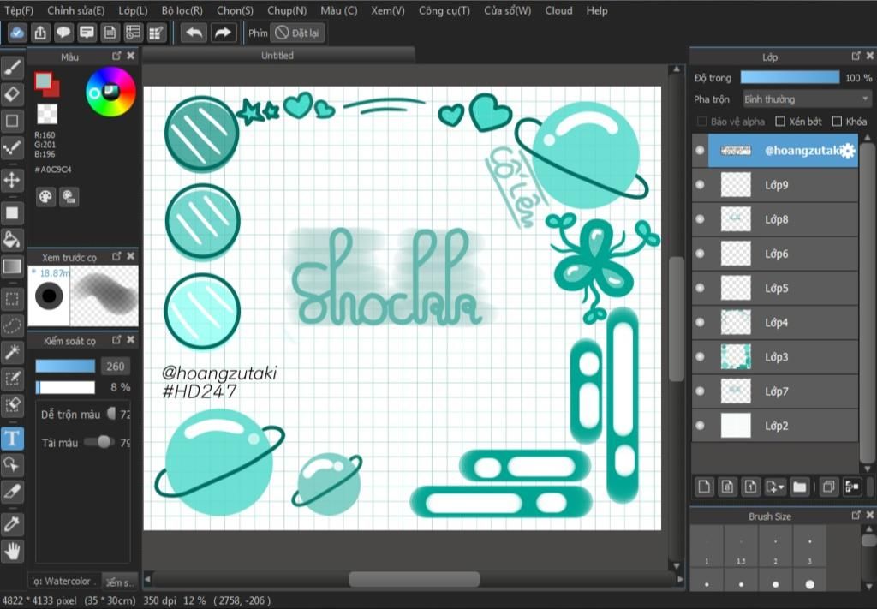Image resolution: width=877 pixels, height=609 pixels.
Task: Open the Bộ lọc(R) menu
Action: click(182, 10)
